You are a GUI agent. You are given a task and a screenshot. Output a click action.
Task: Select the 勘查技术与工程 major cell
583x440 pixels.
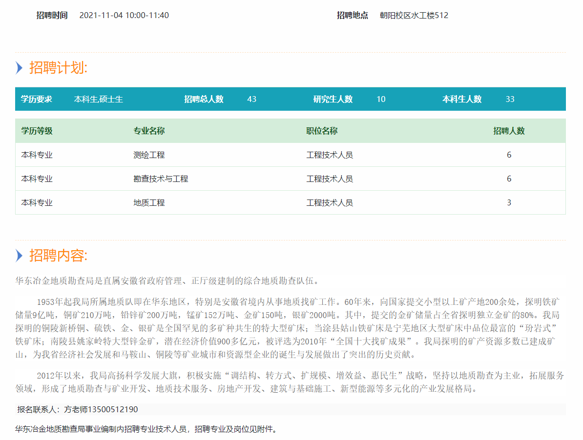[161, 179]
